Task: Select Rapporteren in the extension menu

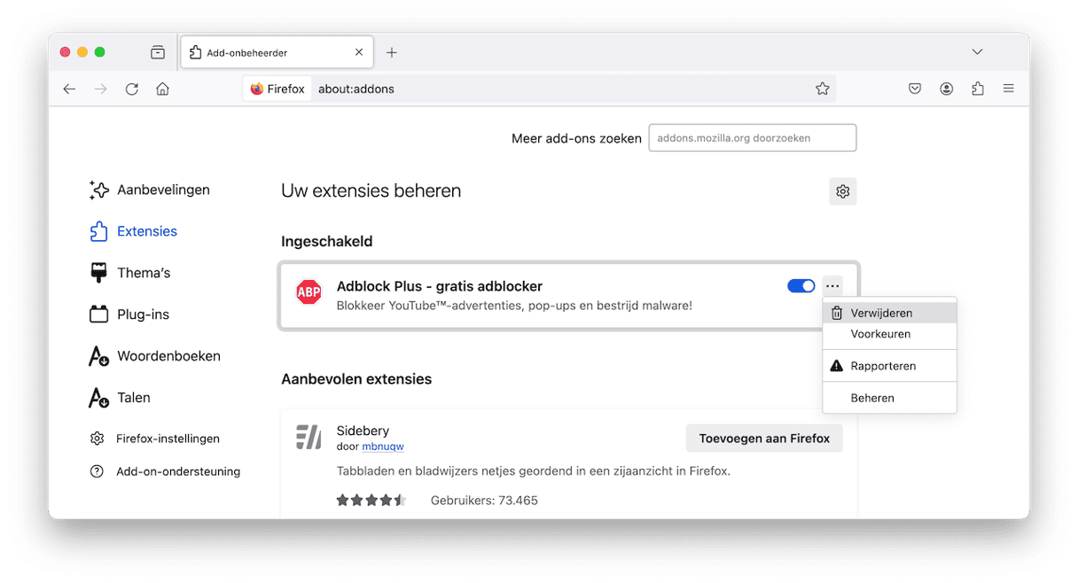Action: pos(883,366)
